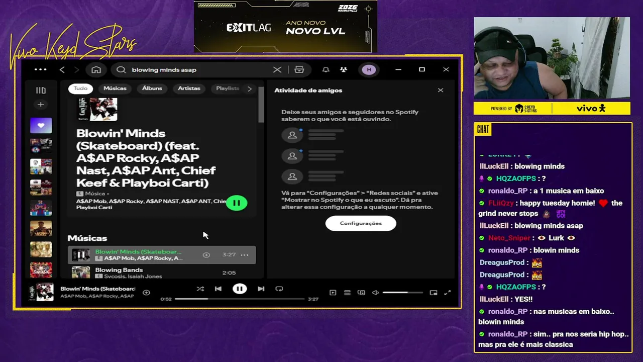
Task: Add Blowin' Minds track to Liked Songs
Action: pyautogui.click(x=206, y=255)
